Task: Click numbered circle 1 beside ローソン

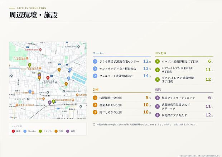Action: point(157,62)
